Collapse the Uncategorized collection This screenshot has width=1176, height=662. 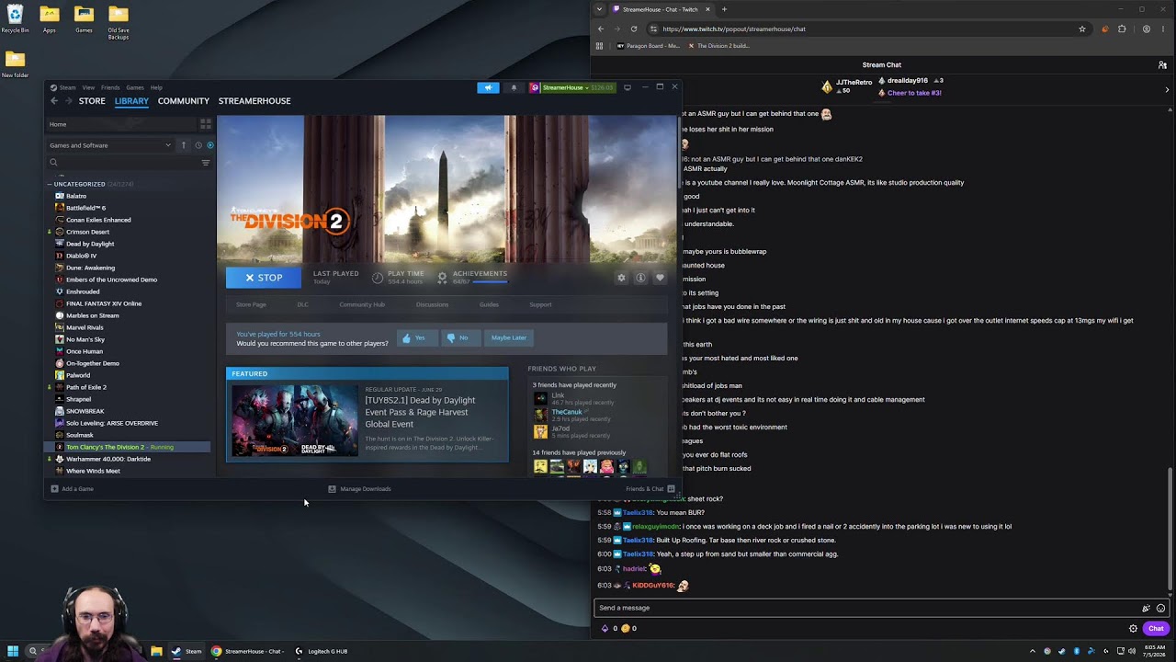tap(50, 184)
